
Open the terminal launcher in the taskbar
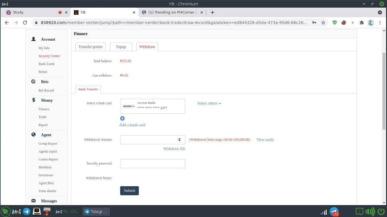click(x=37, y=211)
